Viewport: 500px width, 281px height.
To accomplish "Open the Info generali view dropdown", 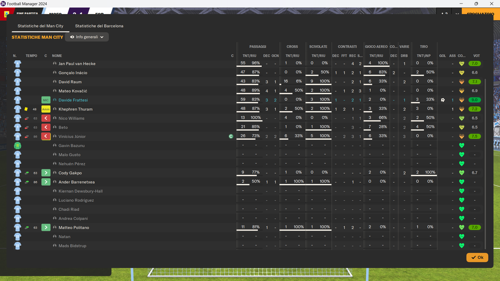I will 87,37.
